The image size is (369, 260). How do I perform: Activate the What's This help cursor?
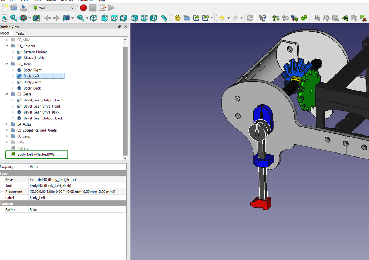point(262,18)
